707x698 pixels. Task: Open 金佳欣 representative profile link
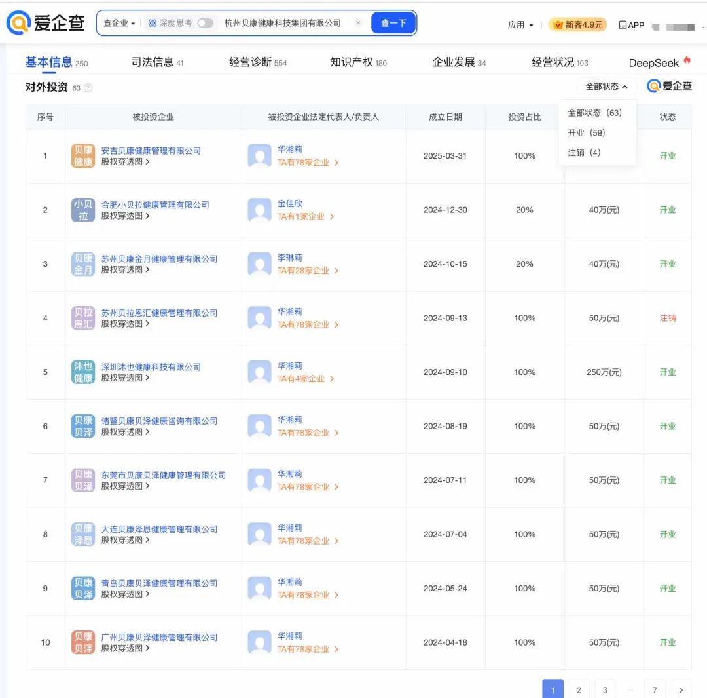click(289, 204)
